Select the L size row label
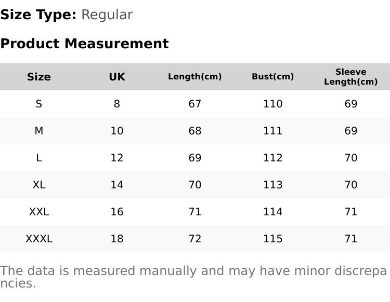Image resolution: width=390 pixels, height=302 pixels. 39,158
